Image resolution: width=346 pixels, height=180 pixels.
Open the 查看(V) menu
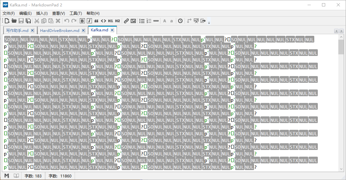[x=59, y=13]
